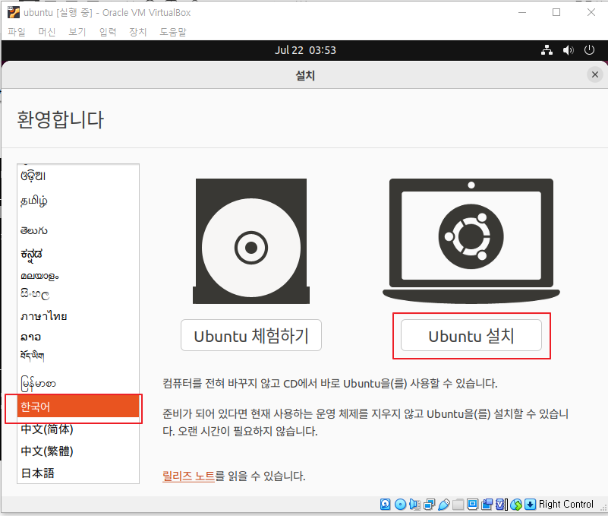The height and width of the screenshot is (516, 608).
Task: Open the 머신 menu
Action: coord(47,32)
